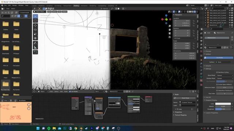Select the Annotate tool
Image resolution: width=234 pixels, height=131 pixels.
tap(35, 43)
